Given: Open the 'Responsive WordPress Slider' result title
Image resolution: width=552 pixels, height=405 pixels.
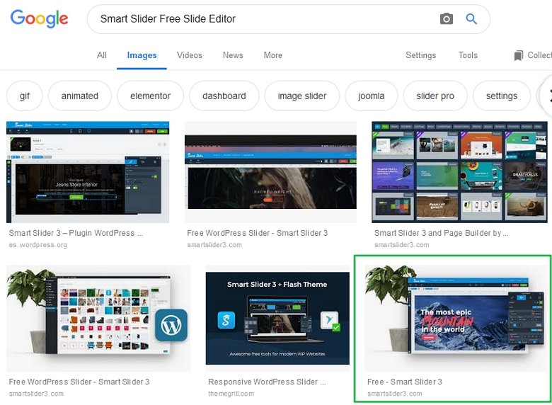Looking at the screenshot, I should 267,382.
